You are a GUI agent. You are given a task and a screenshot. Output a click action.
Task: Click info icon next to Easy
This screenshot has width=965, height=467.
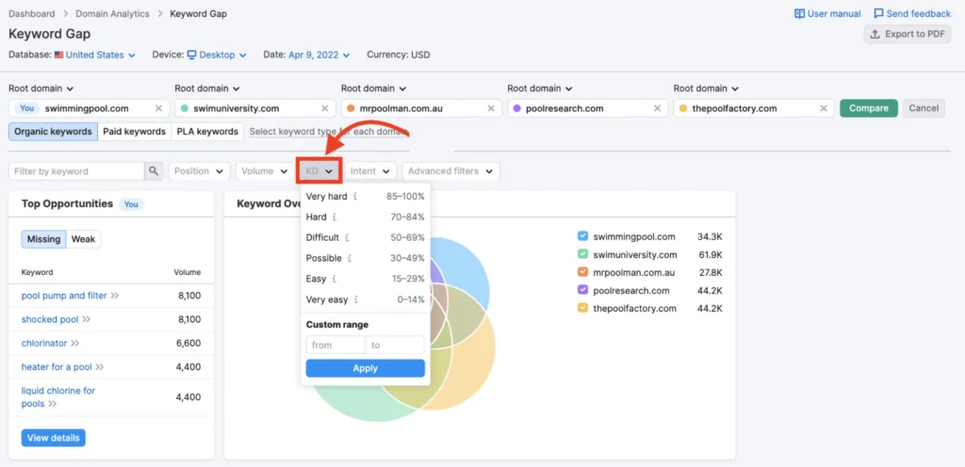[x=335, y=279]
